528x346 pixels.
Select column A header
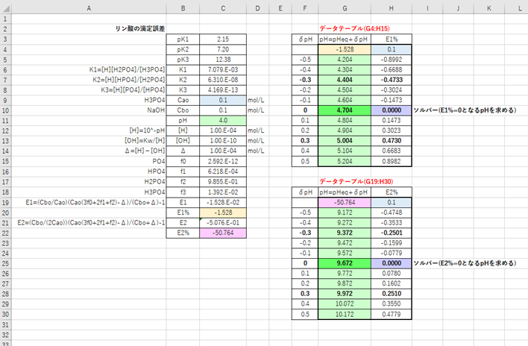pos(89,8)
